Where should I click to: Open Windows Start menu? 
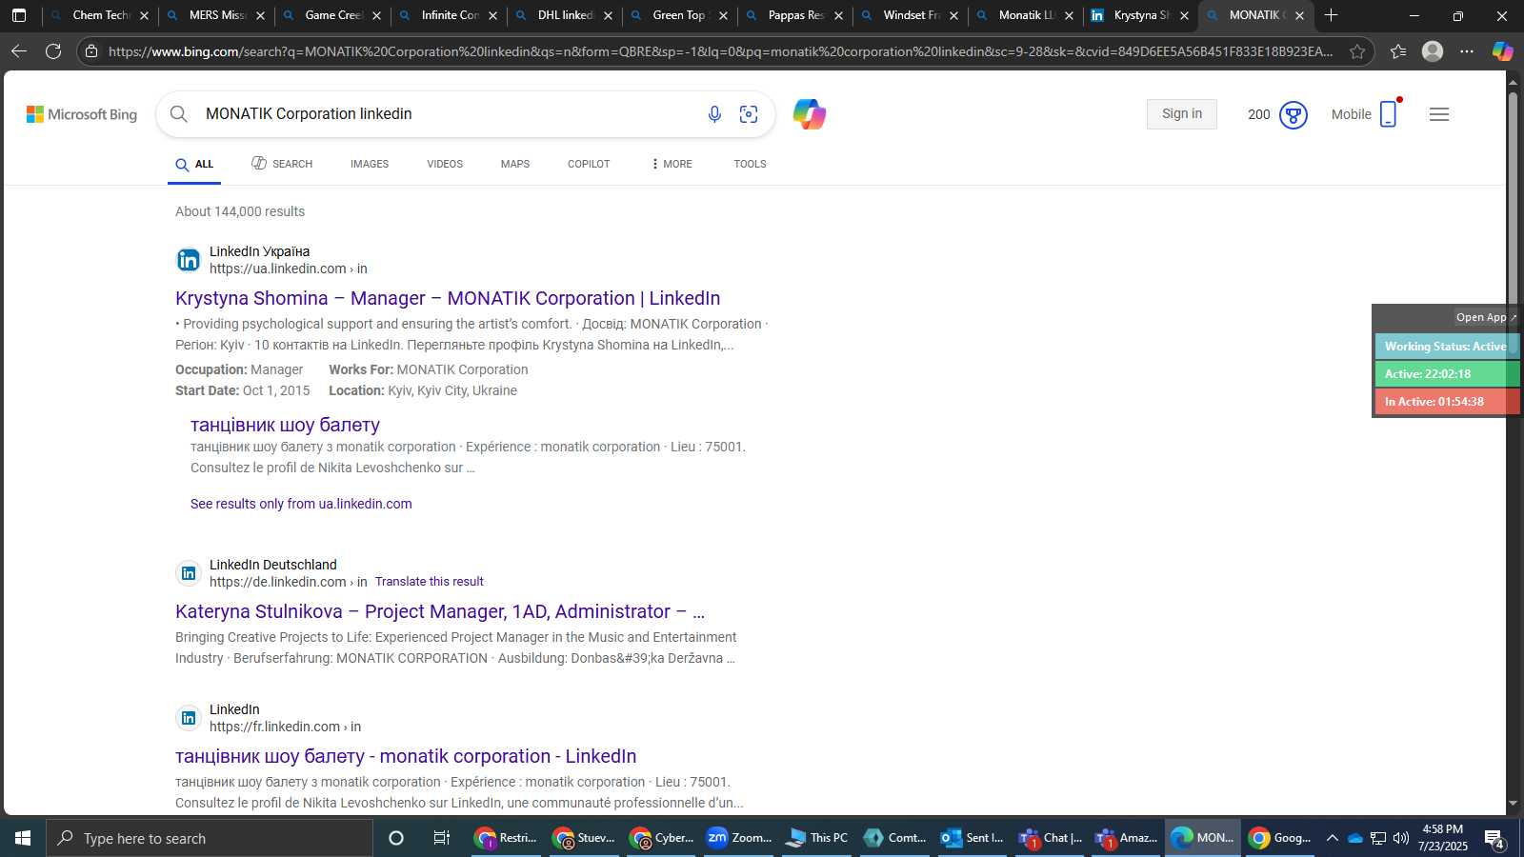23,838
